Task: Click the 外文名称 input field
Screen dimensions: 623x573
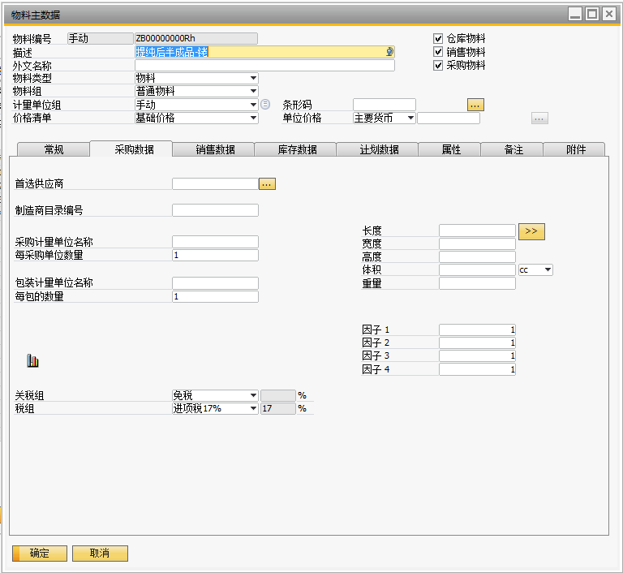Action: coord(264,65)
